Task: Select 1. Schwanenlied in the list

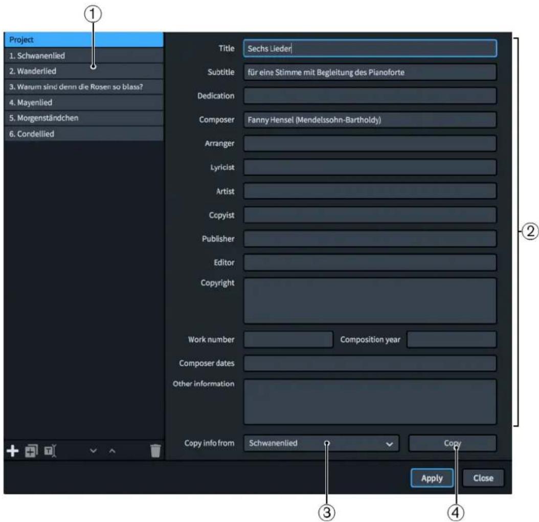Action: click(83, 55)
